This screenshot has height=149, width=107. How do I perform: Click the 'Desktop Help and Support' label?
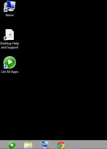pos(10,45)
